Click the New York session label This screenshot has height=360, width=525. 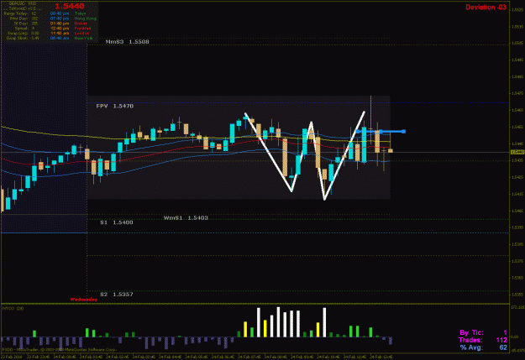point(84,39)
